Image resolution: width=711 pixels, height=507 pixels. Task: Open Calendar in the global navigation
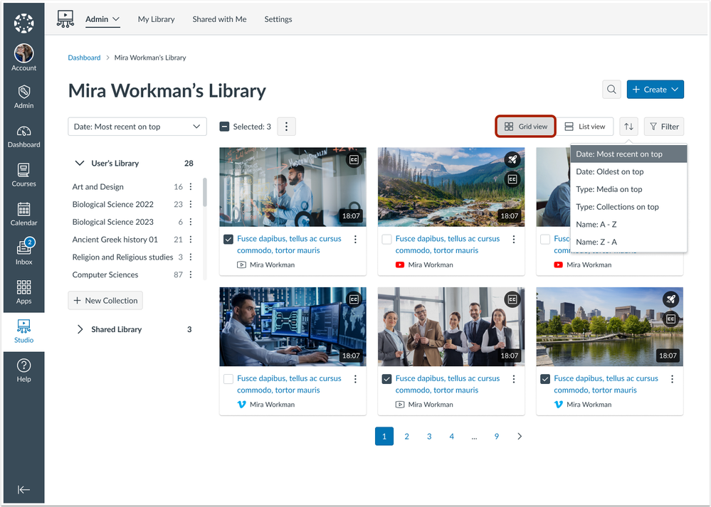click(23, 213)
